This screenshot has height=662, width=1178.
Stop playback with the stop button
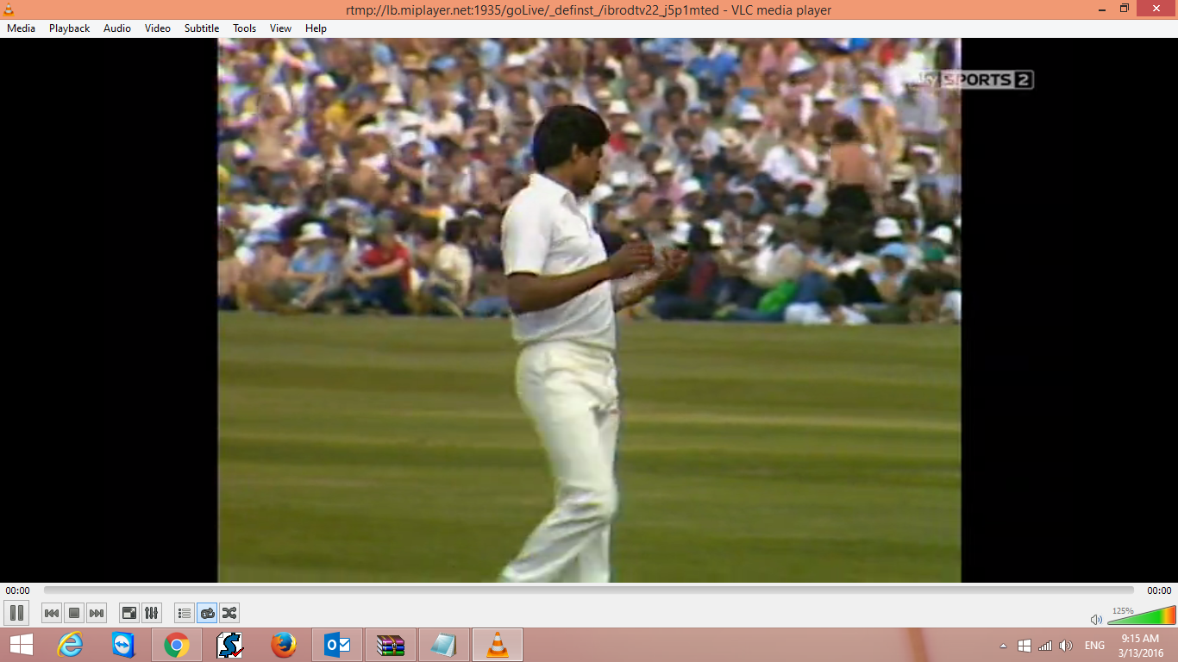click(x=74, y=613)
